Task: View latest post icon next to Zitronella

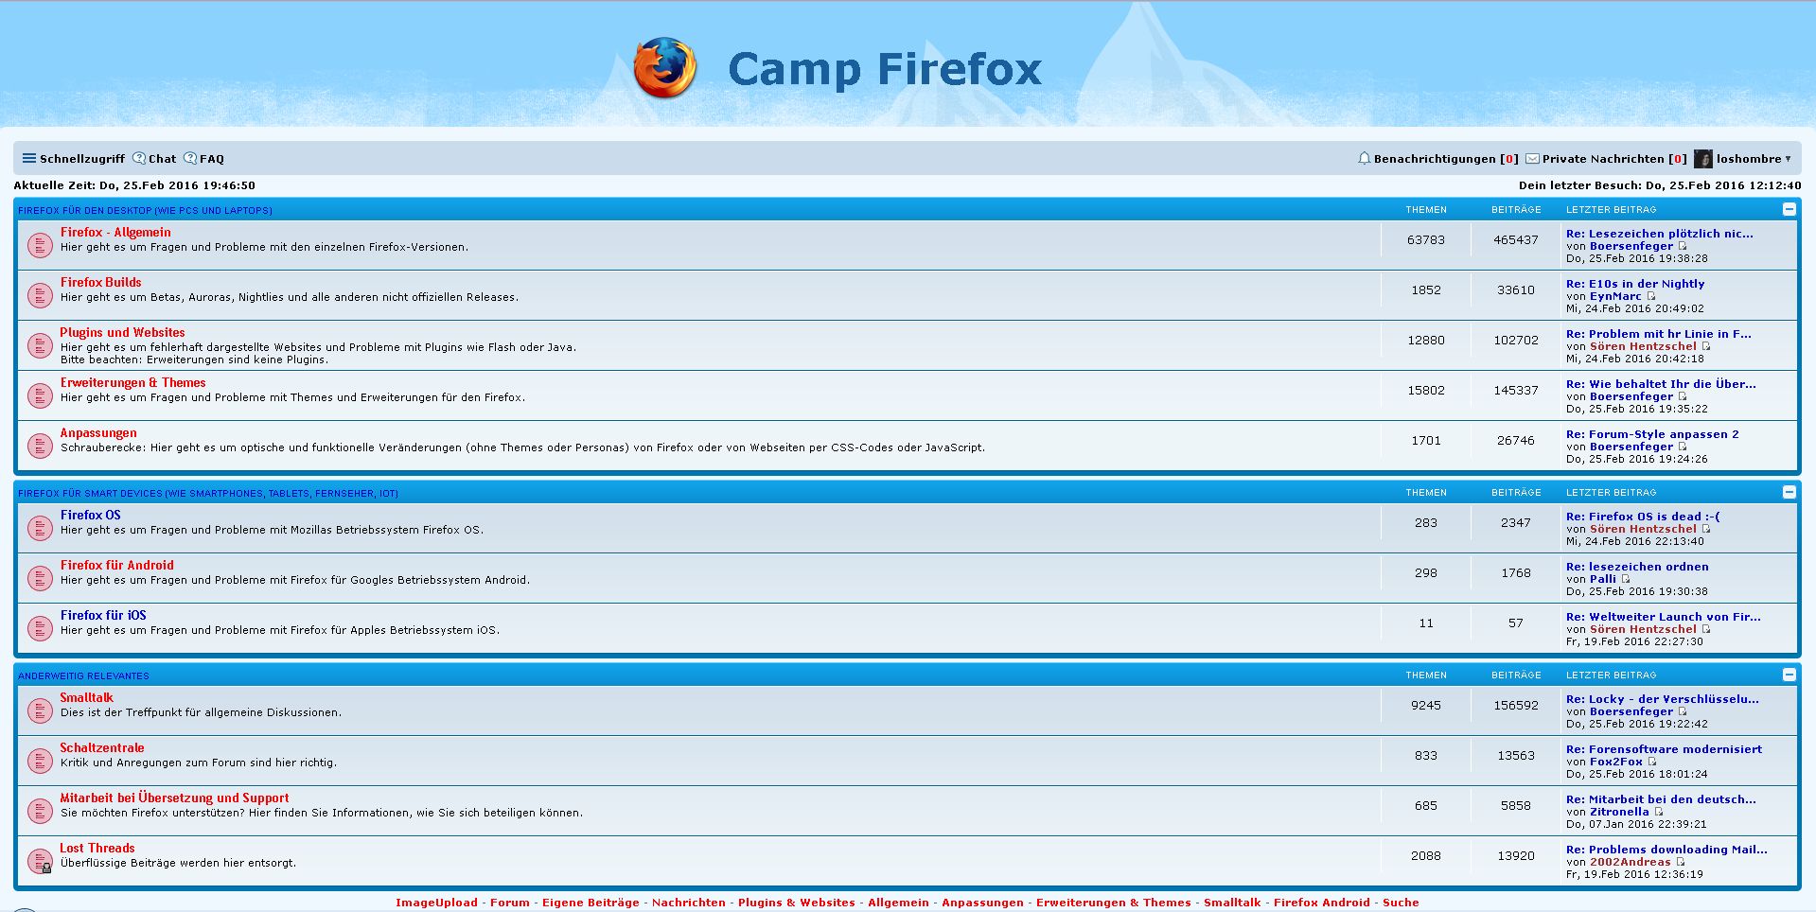Action: (1658, 812)
